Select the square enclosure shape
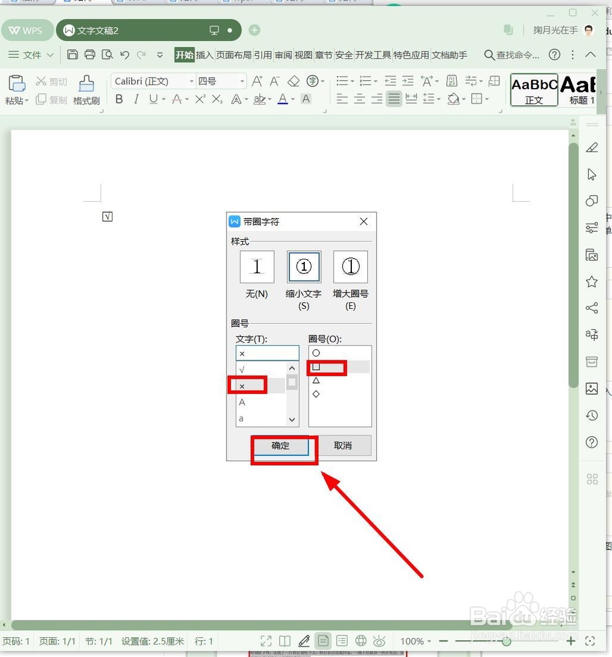Image resolution: width=612 pixels, height=657 pixels. pyautogui.click(x=340, y=366)
